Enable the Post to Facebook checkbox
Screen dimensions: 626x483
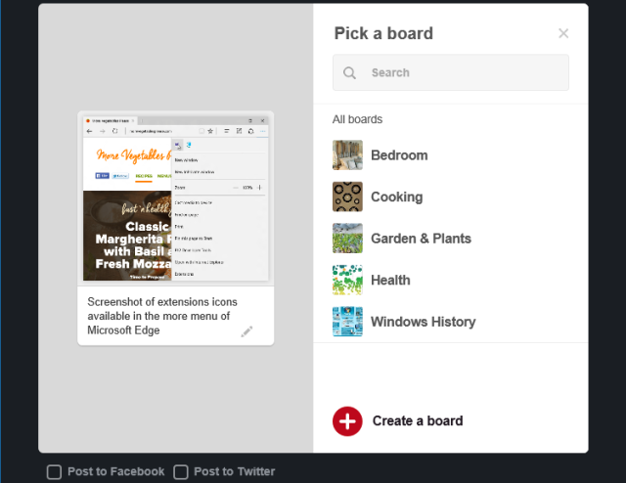tap(54, 472)
